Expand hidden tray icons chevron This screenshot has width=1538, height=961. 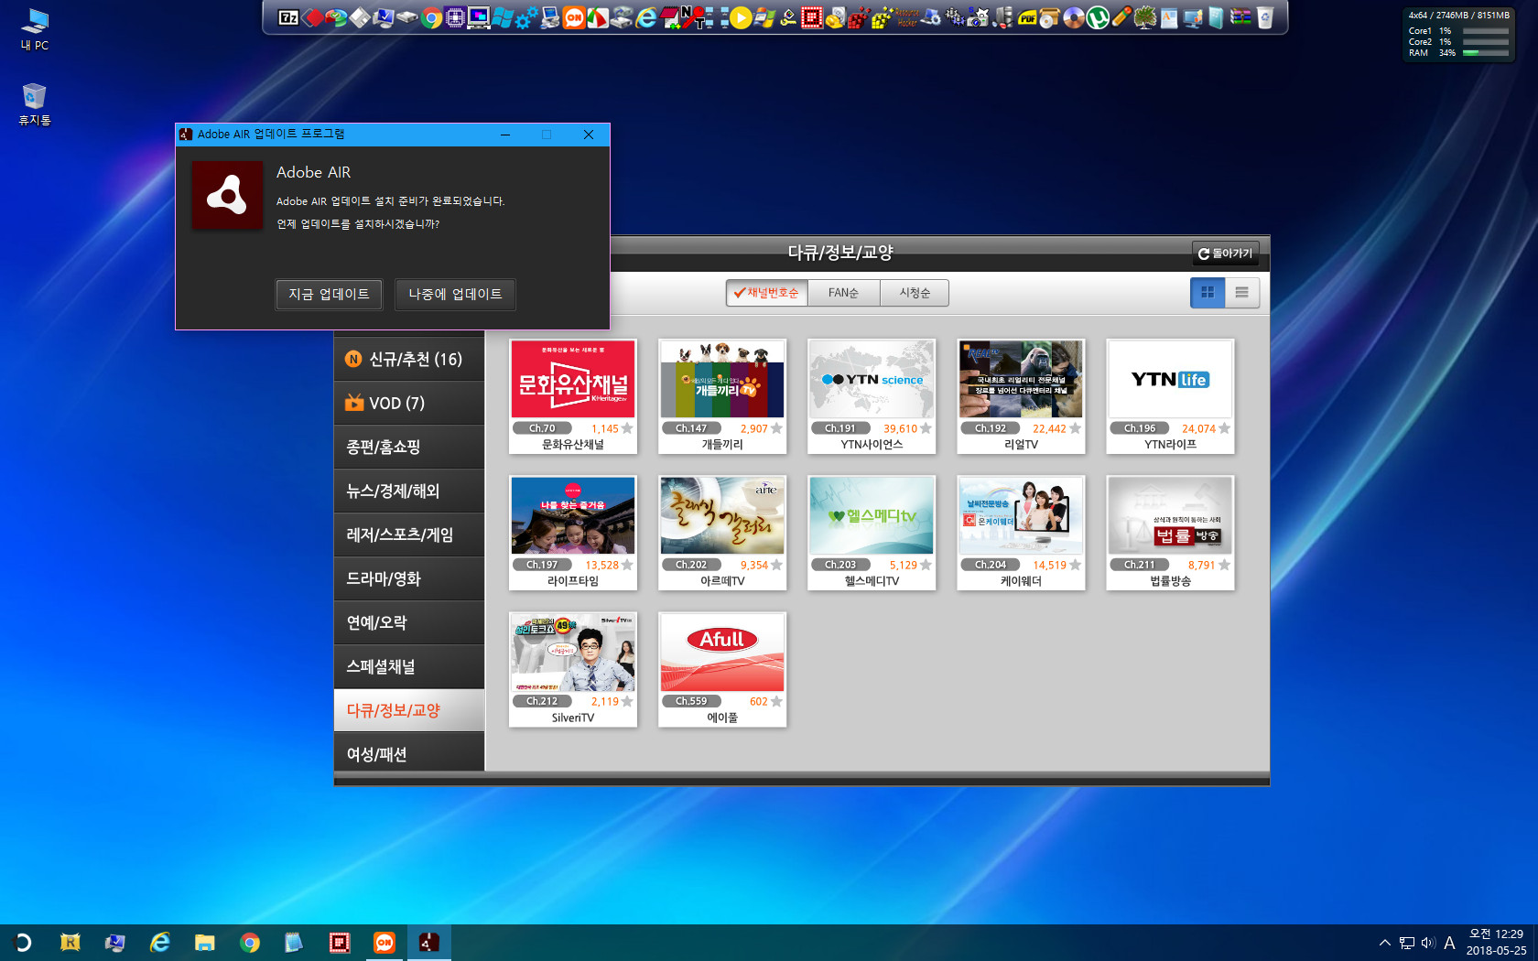[x=1384, y=943]
